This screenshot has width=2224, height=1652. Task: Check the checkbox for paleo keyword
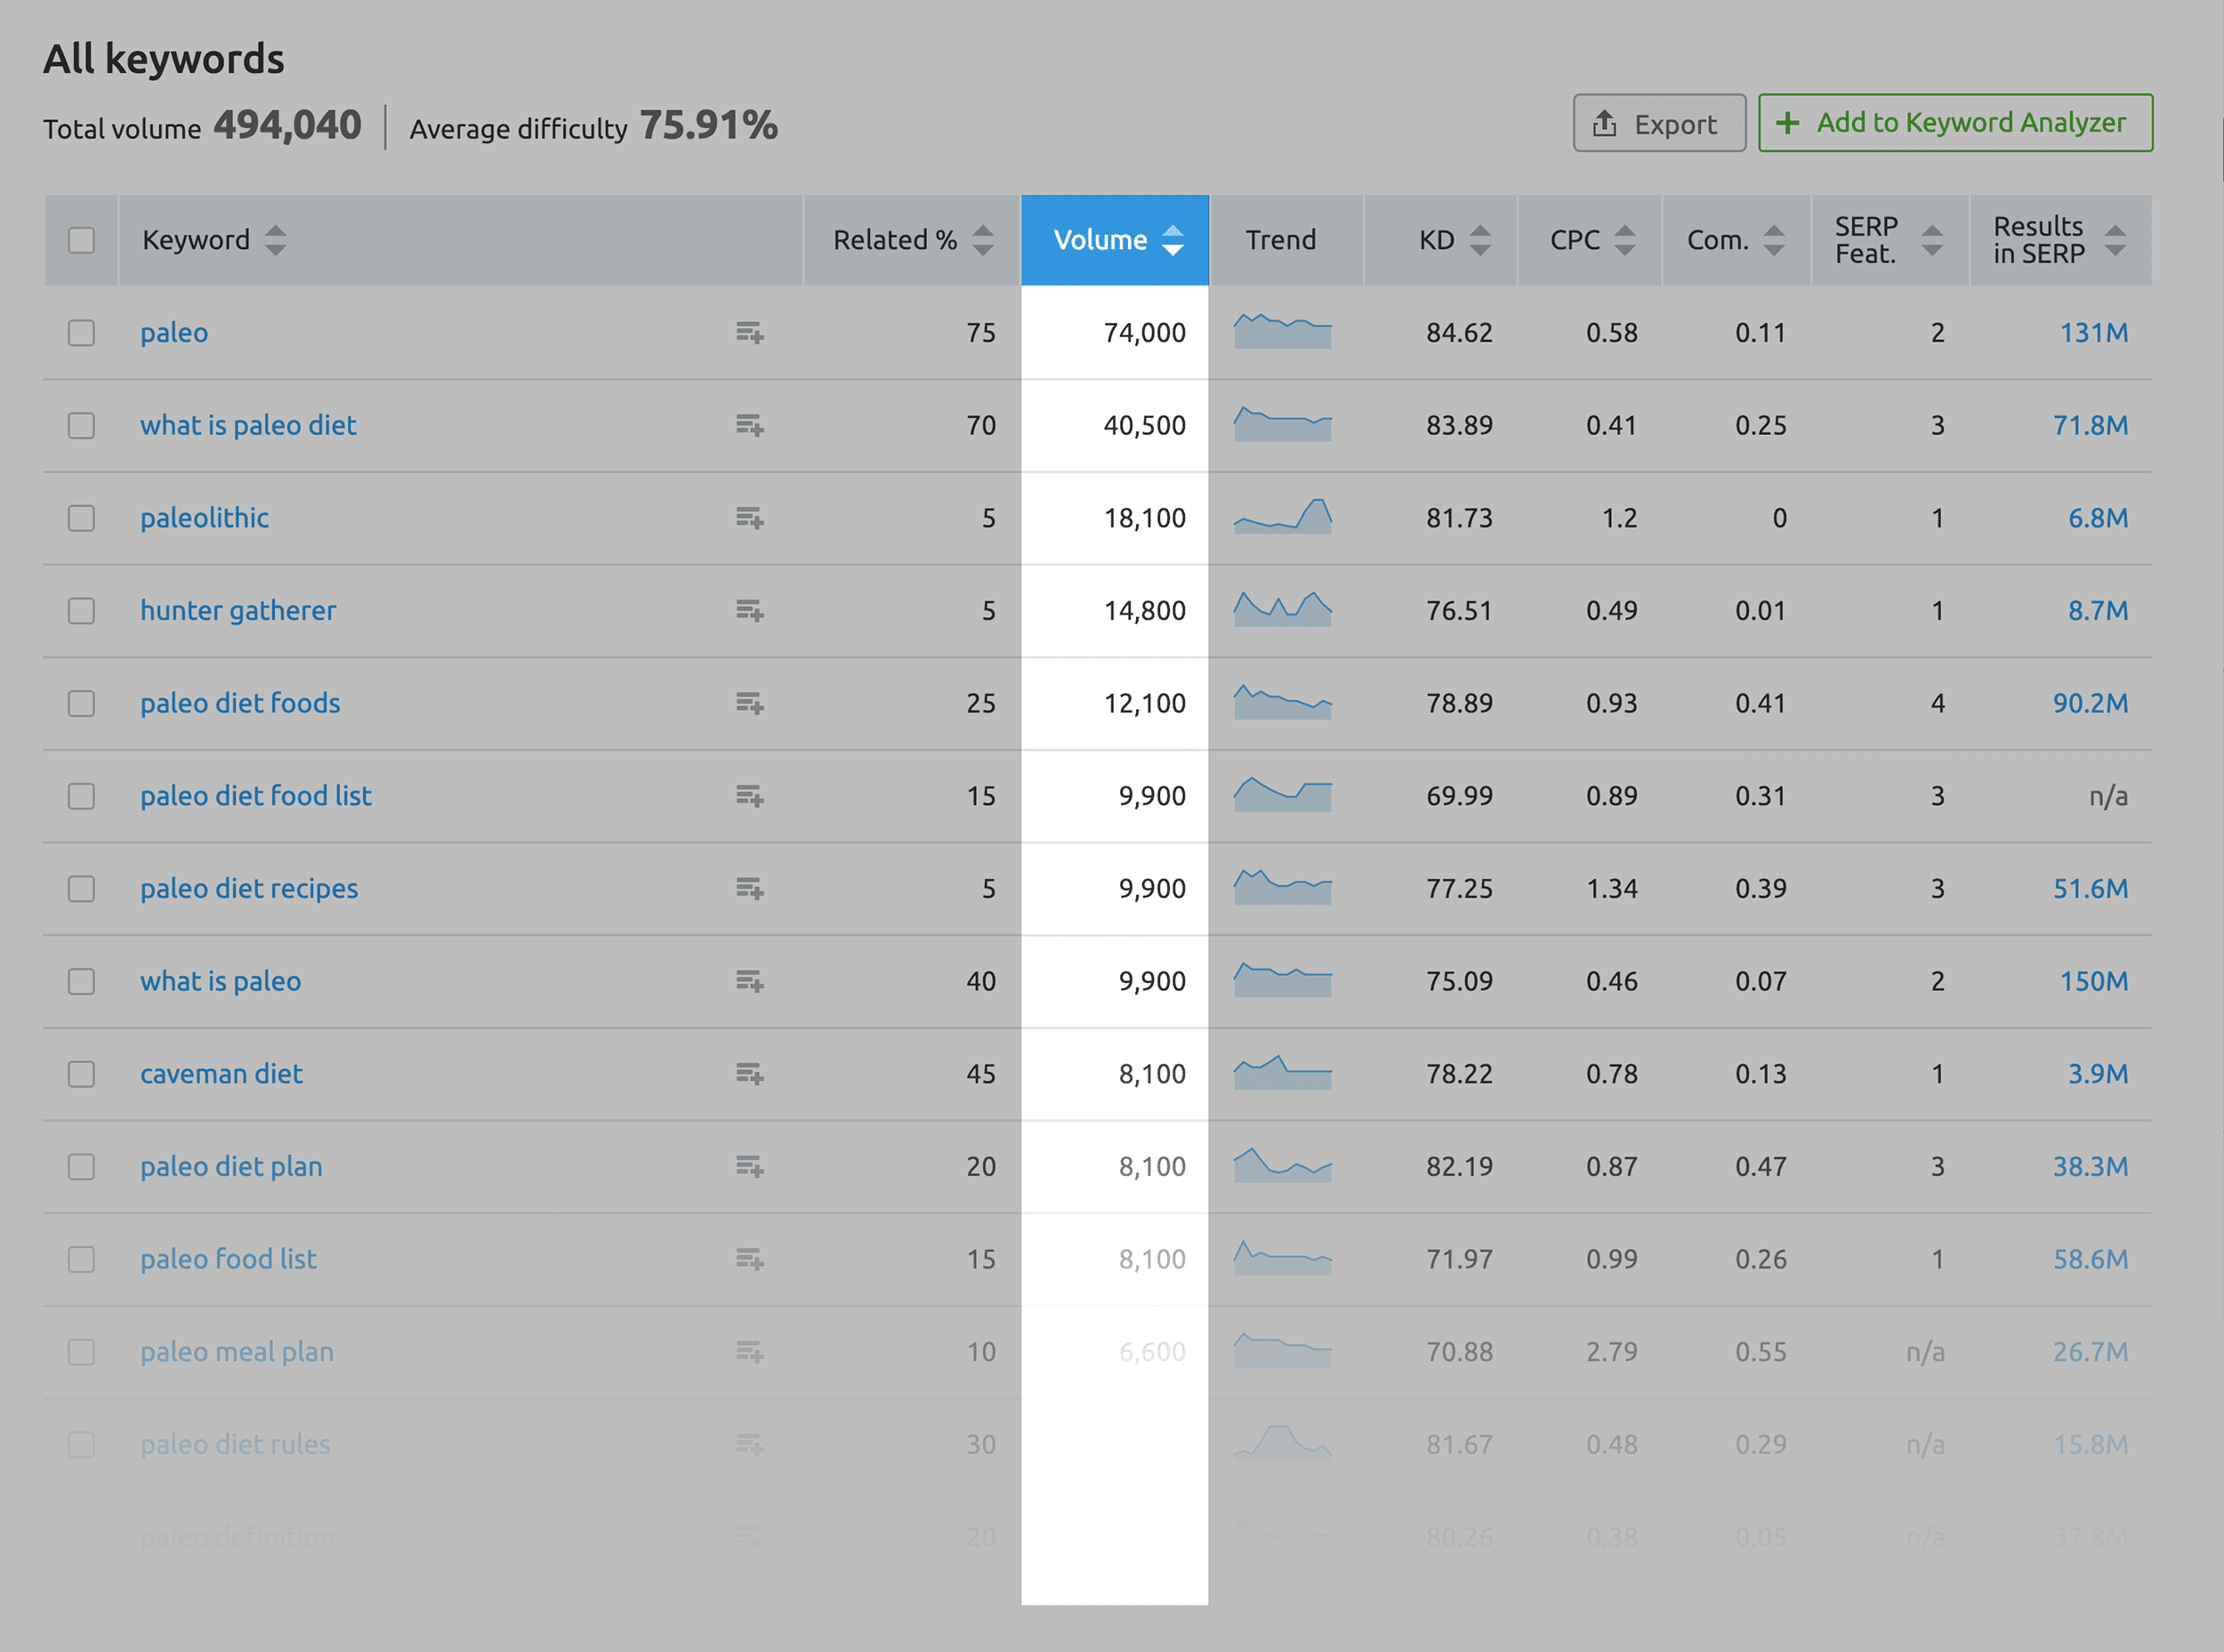click(80, 330)
